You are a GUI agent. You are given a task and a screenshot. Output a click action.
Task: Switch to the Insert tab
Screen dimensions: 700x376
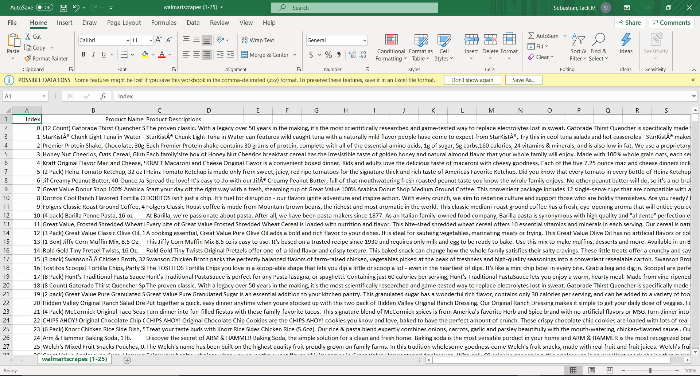coord(65,23)
